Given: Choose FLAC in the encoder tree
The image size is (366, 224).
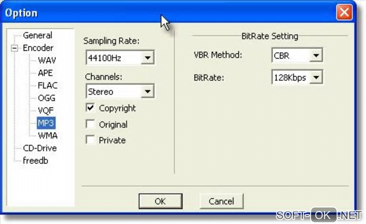Looking at the screenshot, I should coord(48,86).
